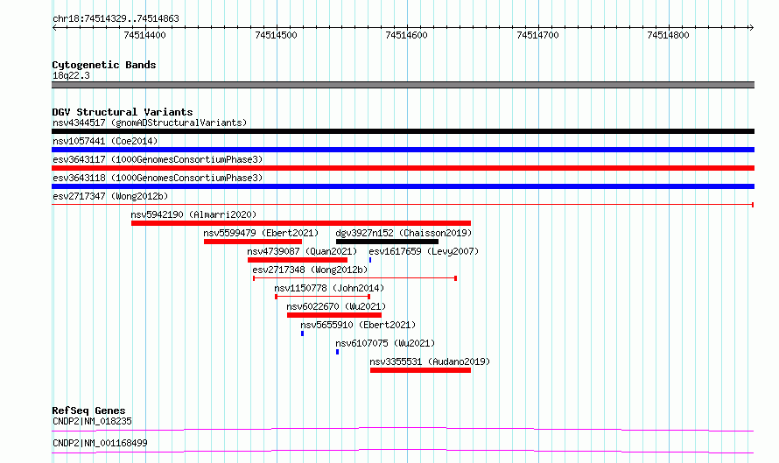Click the Cytogenetic Bands track title
The height and width of the screenshot is (463, 779).
pyautogui.click(x=104, y=65)
